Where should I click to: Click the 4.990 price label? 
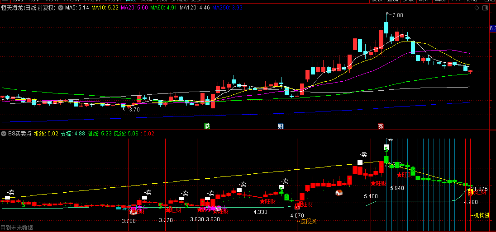tap(471, 202)
